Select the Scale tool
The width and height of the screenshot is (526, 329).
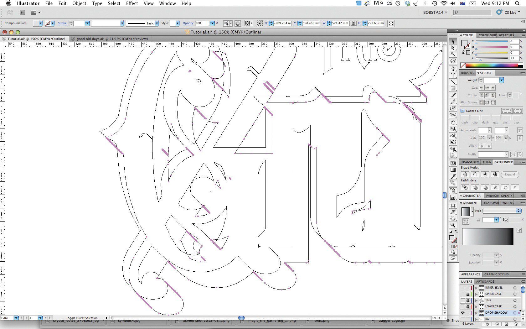[x=453, y=129]
